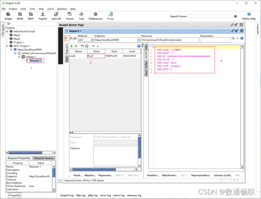
Task: Open Preferences with the gear icon
Action: (95, 16)
